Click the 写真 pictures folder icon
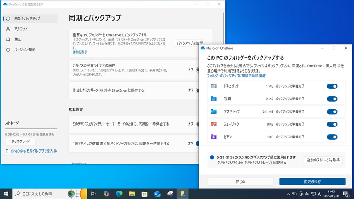The image size is (354, 199). pyautogui.click(x=214, y=99)
